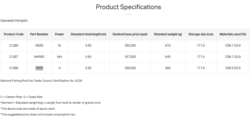Click Materials used (%) column header
The width and height of the screenshot is (250, 122).
233,34
